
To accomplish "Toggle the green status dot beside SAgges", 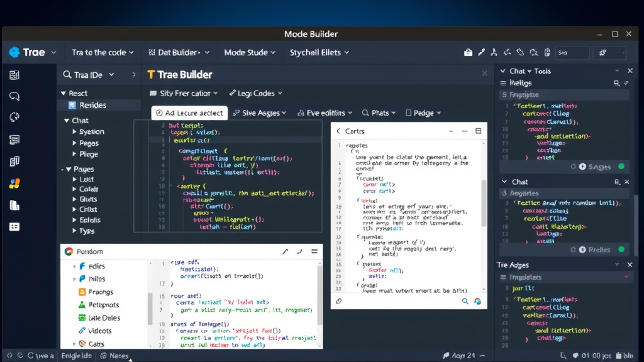I will pyautogui.click(x=621, y=167).
